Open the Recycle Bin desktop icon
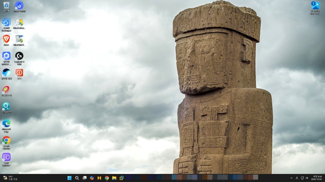 [6, 6]
